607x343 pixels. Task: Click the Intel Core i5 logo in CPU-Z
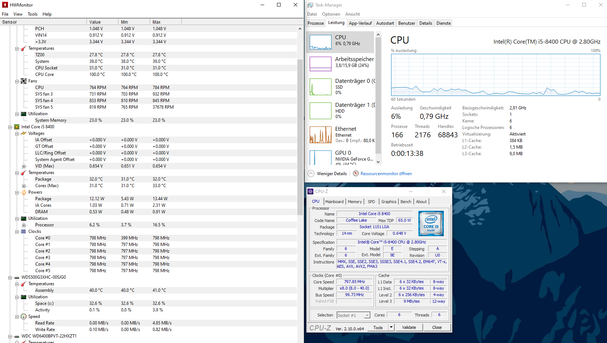[x=431, y=223]
